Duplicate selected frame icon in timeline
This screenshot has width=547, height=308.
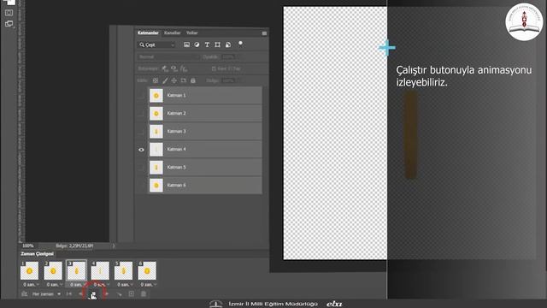(x=131, y=294)
